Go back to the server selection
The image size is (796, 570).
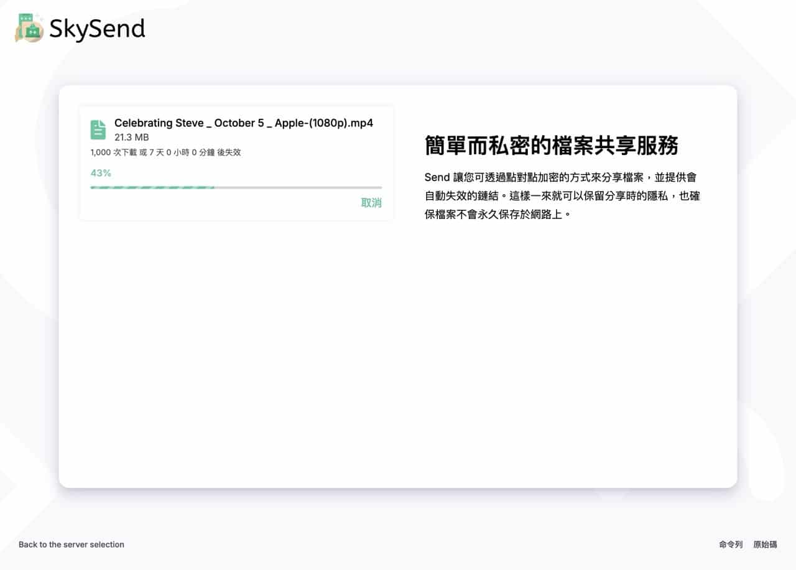pyautogui.click(x=72, y=544)
